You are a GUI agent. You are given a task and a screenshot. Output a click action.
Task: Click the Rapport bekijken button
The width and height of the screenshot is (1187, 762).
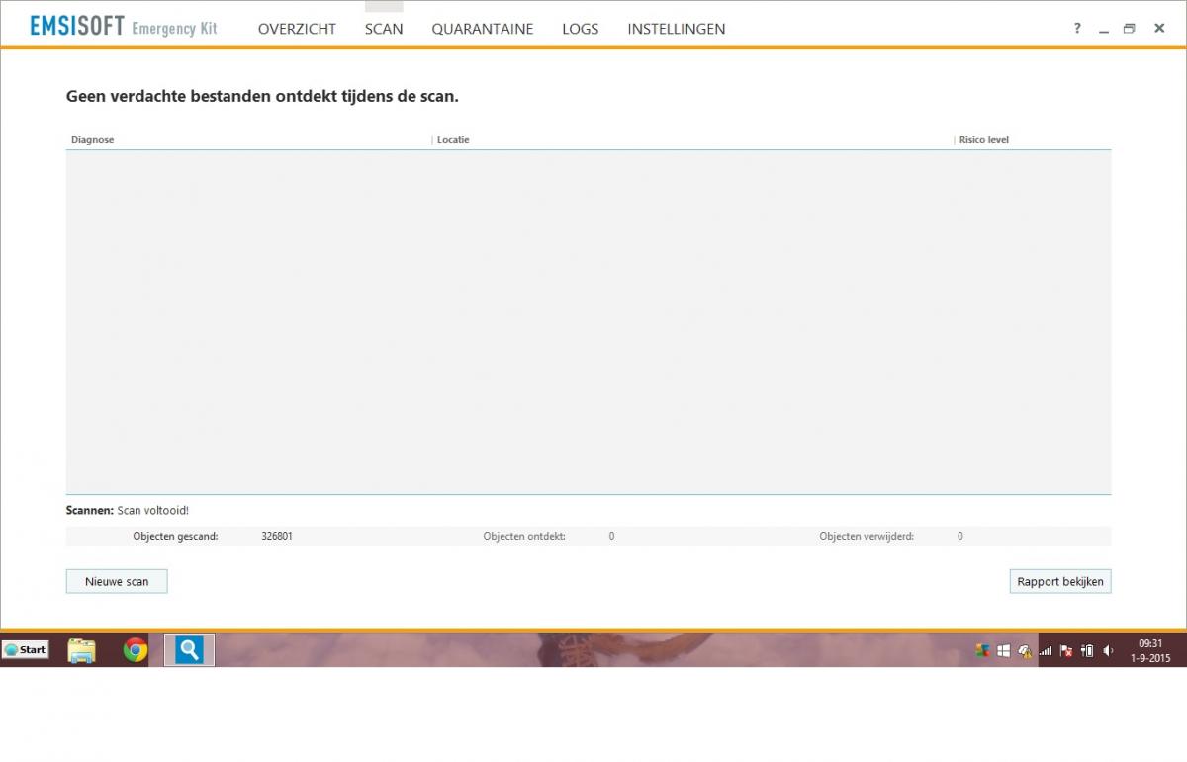(x=1060, y=581)
